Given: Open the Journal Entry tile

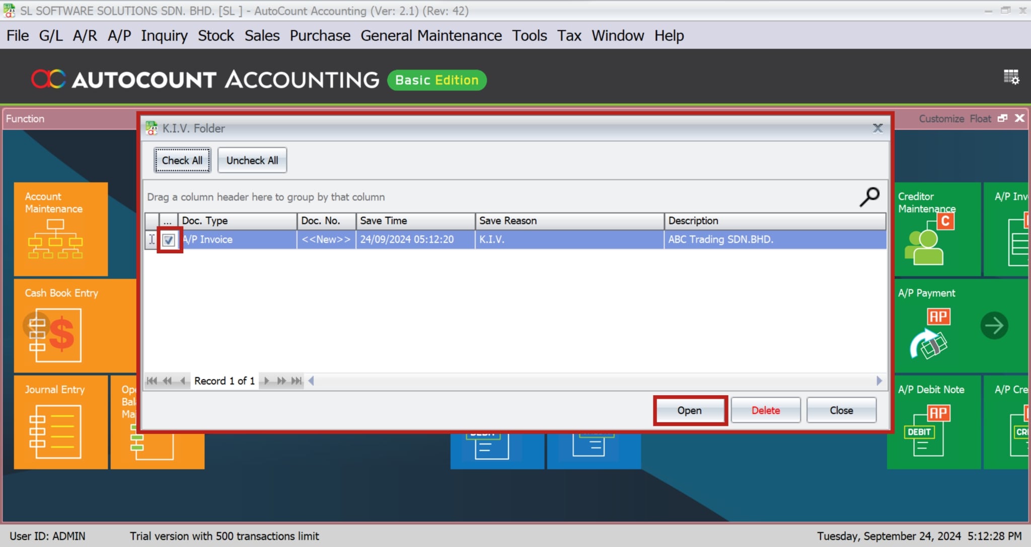Looking at the screenshot, I should 60,422.
